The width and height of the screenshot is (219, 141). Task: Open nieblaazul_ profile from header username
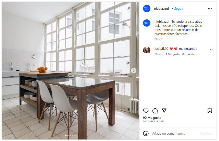(x=162, y=9)
